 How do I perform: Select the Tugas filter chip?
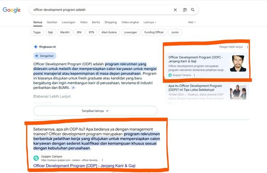(37, 32)
